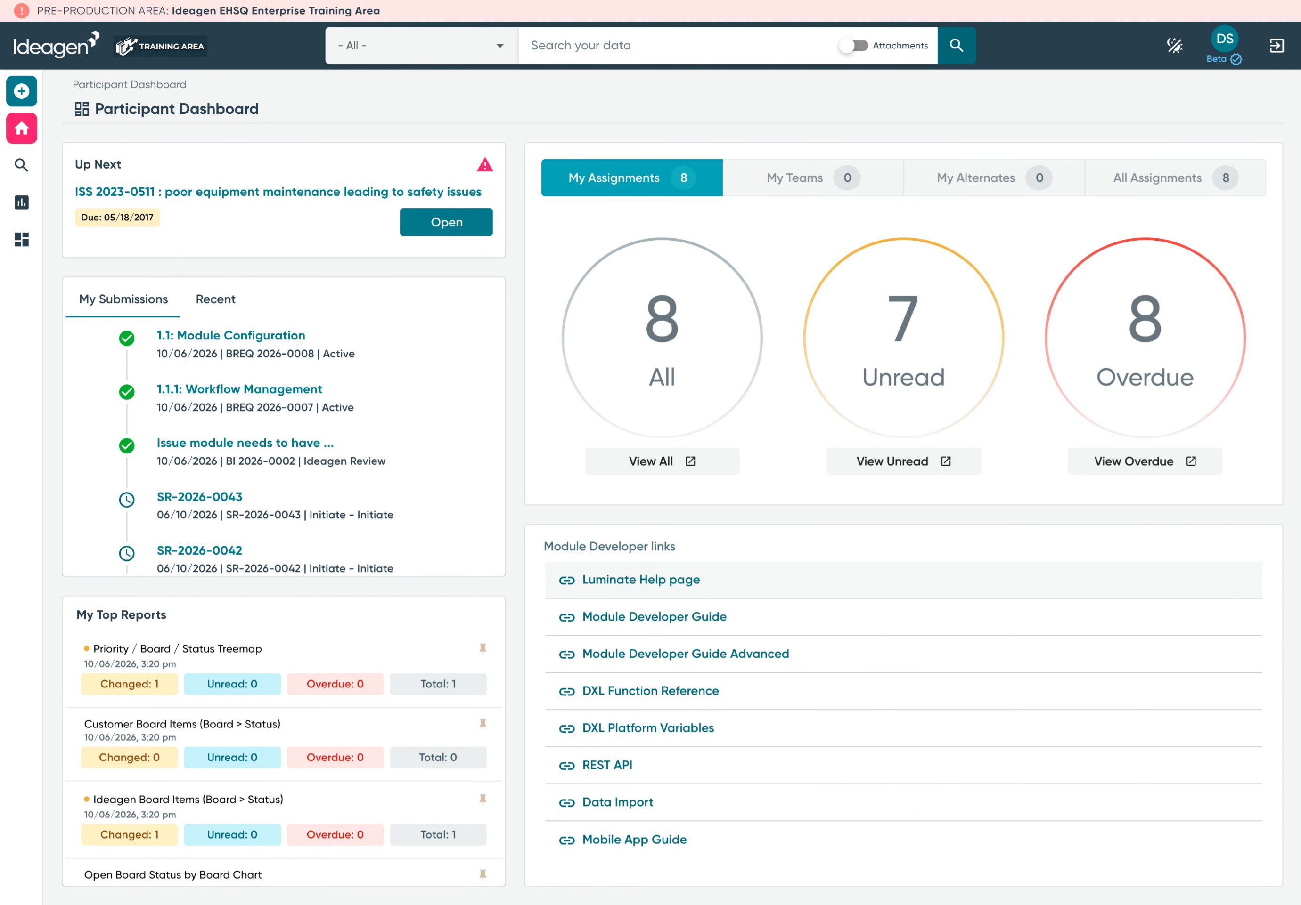
Task: Select the My Teams assignments tab
Action: pyautogui.click(x=812, y=178)
